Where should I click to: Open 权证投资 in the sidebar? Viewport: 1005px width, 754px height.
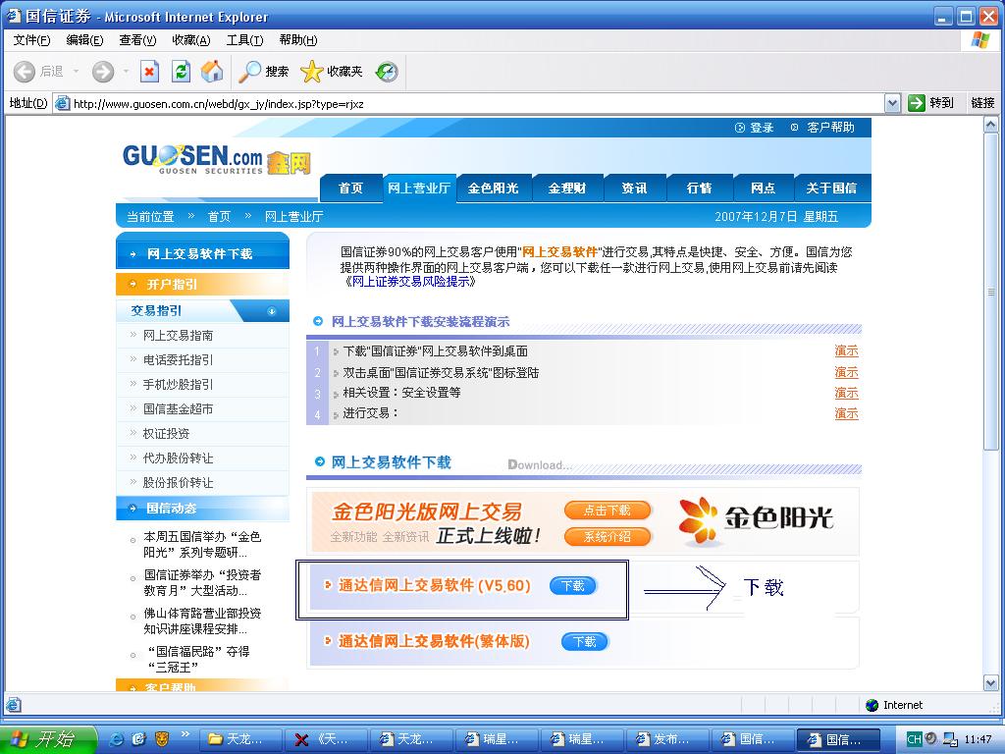click(x=166, y=433)
